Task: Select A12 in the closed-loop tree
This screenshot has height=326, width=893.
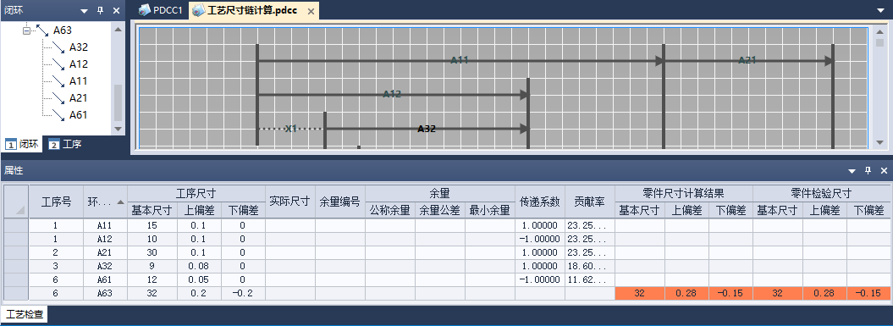Action: pyautogui.click(x=79, y=64)
